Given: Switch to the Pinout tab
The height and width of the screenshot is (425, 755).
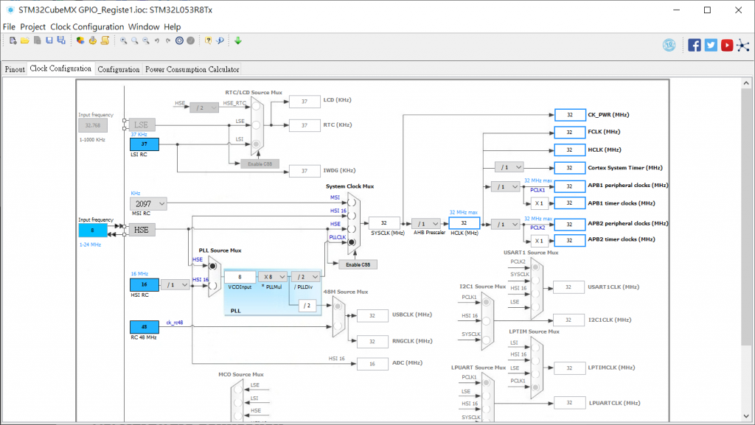Looking at the screenshot, I should pos(15,69).
